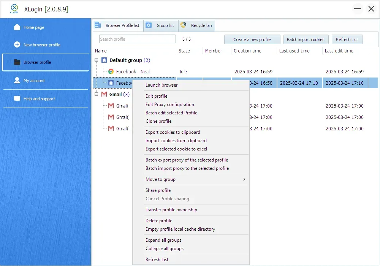The width and height of the screenshot is (380, 266).
Task: Switch to the Browser Profile list tab
Action: [118, 25]
